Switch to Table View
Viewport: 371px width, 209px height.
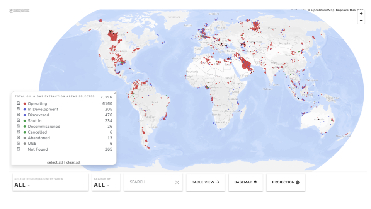click(x=206, y=182)
